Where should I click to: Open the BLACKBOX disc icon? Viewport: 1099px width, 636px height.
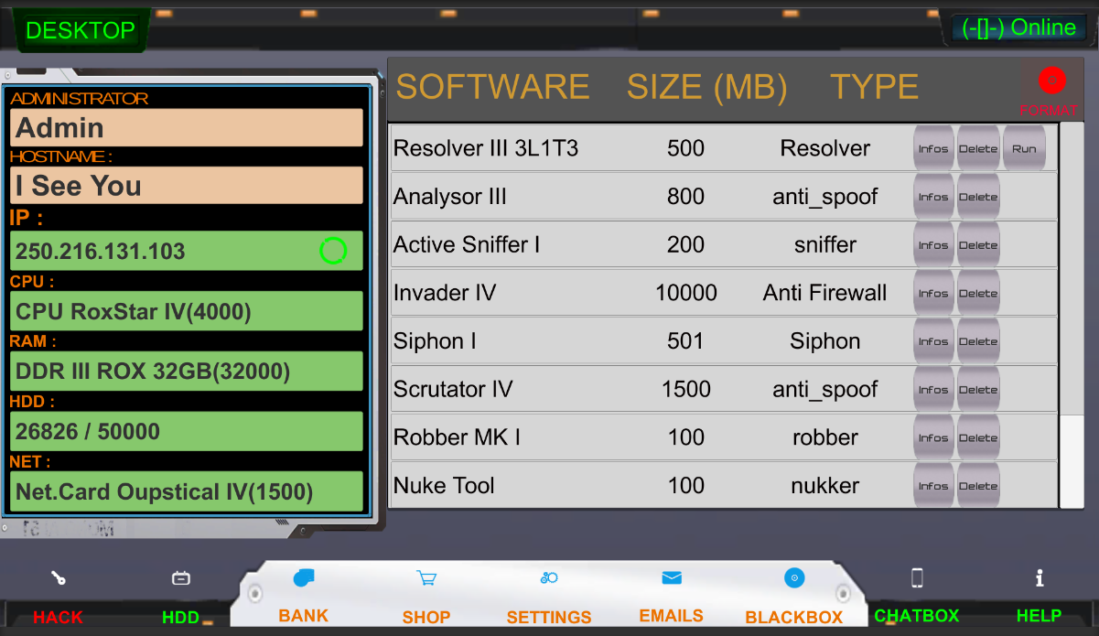coord(794,577)
